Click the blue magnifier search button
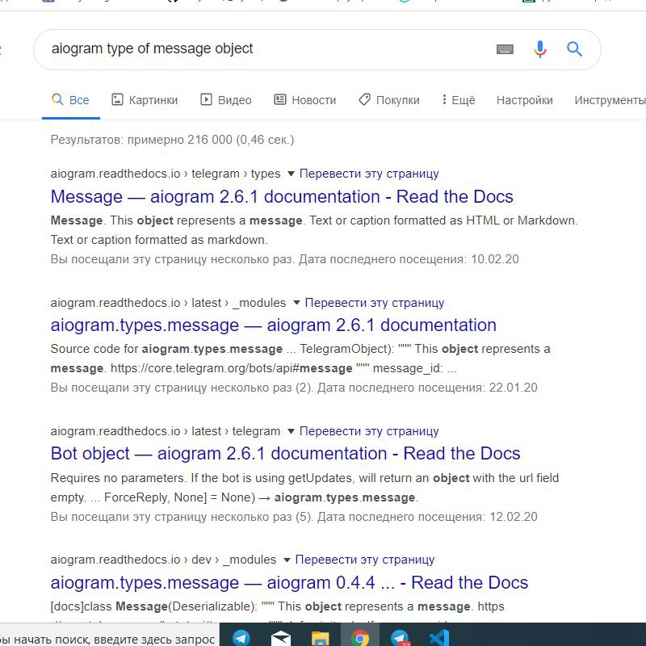 [574, 49]
